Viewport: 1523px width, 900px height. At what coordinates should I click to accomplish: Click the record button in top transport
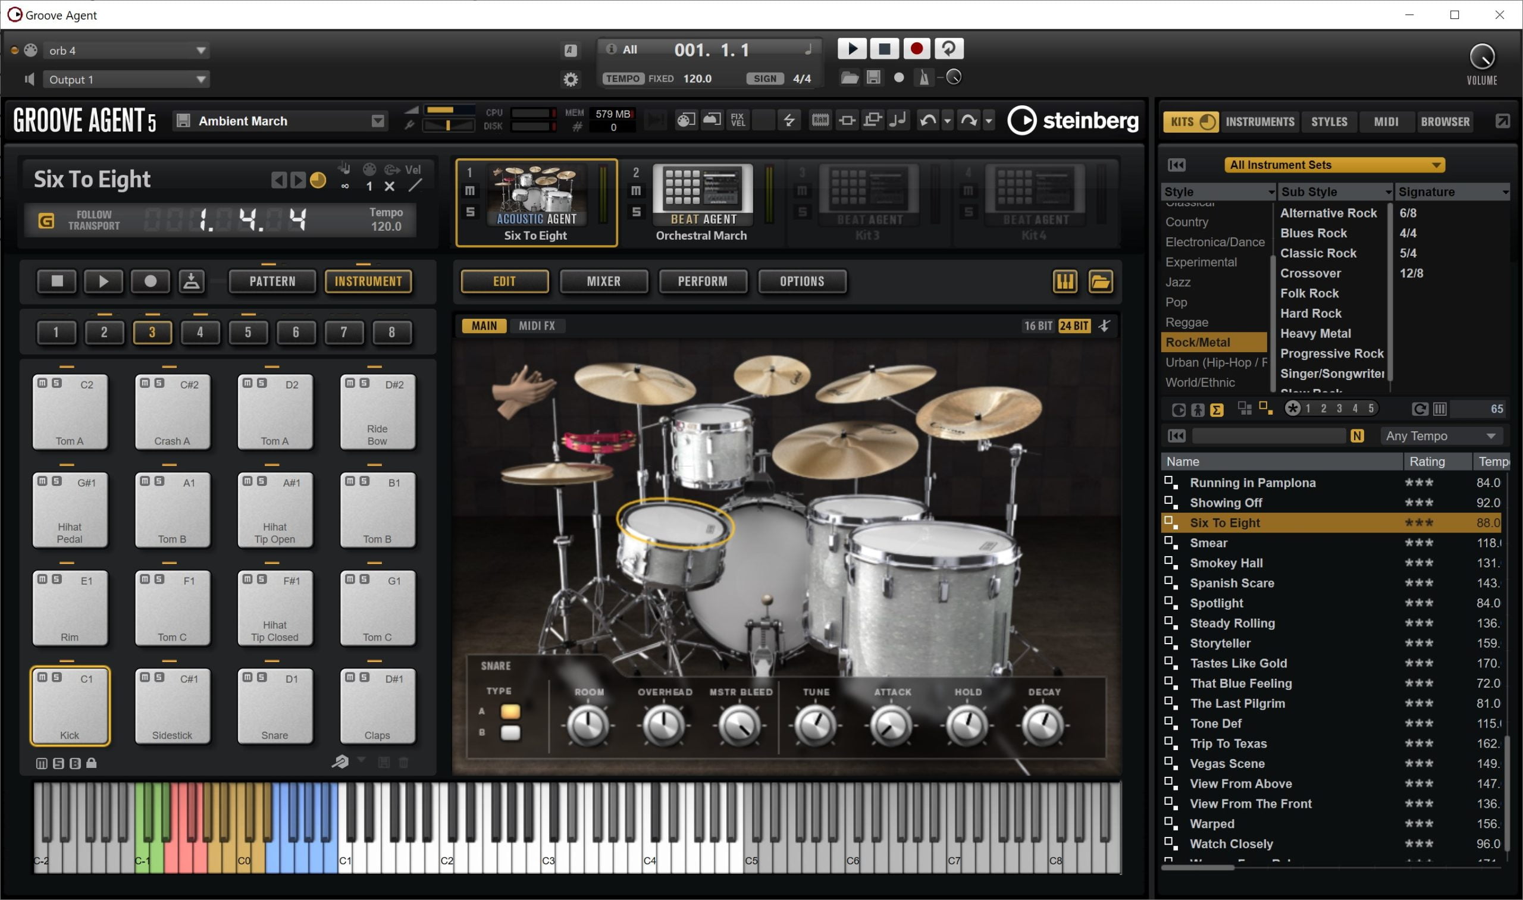click(x=916, y=49)
